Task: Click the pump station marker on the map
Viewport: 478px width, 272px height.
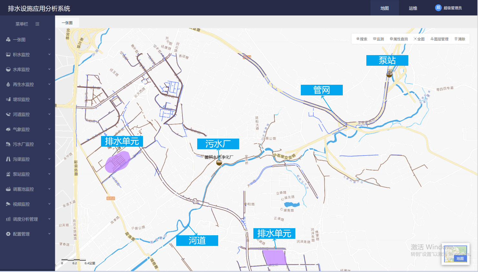Action: click(390, 74)
